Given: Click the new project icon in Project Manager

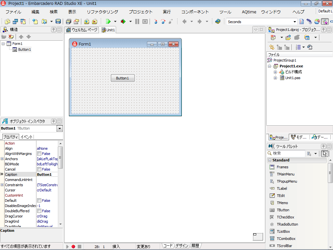Looking at the screenshot, I should tap(273, 38).
